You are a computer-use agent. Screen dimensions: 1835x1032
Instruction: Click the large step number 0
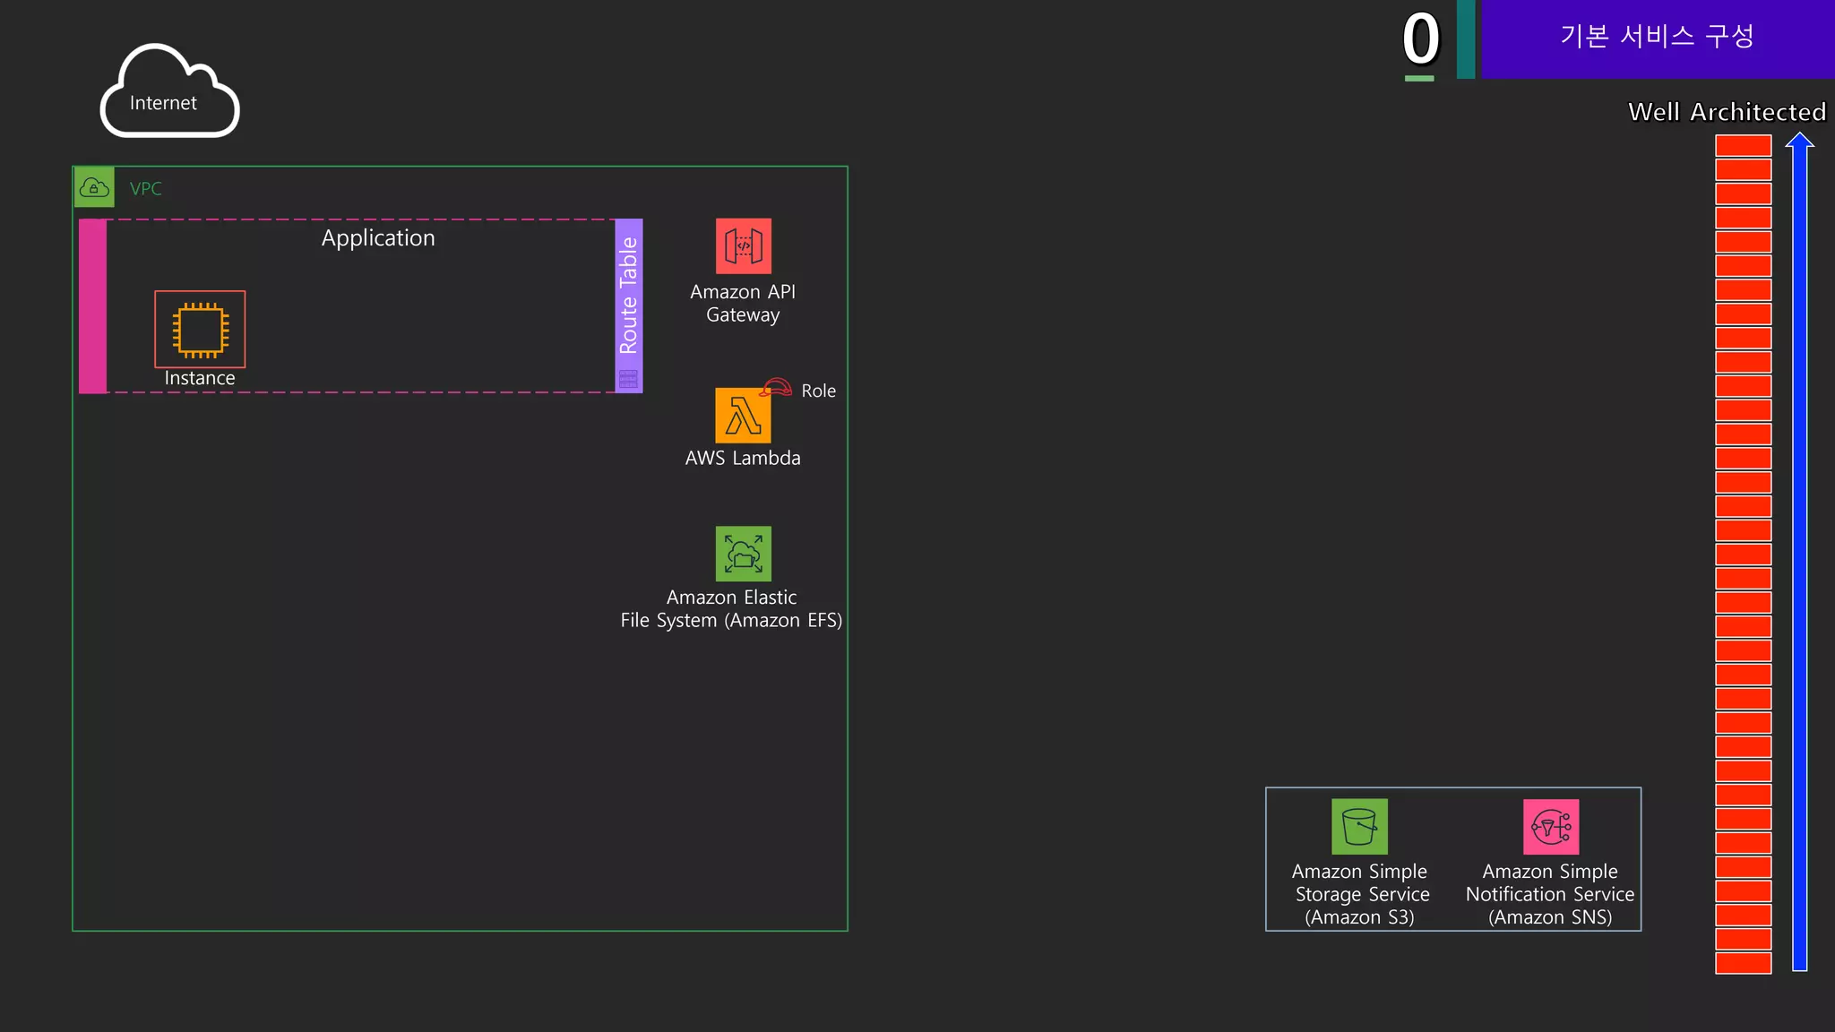[x=1420, y=39]
